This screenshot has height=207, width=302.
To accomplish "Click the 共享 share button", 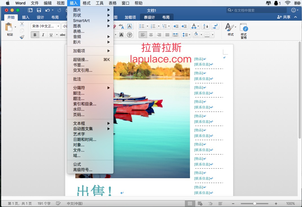I will [284, 17].
